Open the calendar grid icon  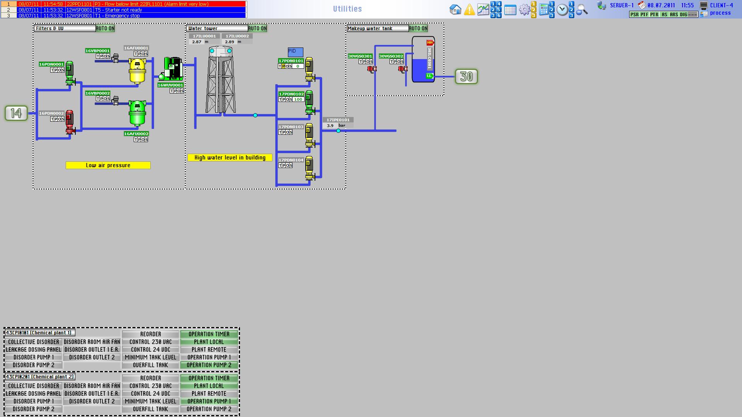click(x=510, y=10)
